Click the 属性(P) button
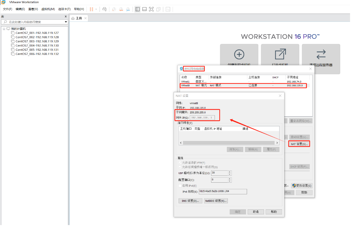 click(271, 149)
